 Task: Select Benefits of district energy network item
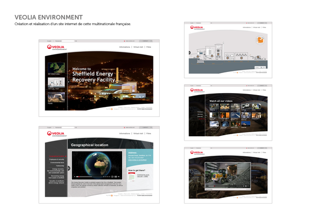click(57, 182)
